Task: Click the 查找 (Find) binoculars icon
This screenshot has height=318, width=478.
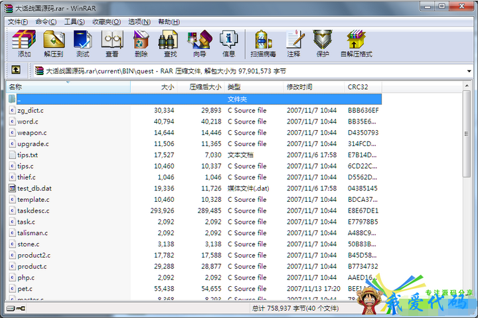Action: [168, 40]
